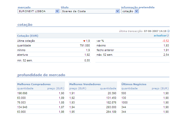Select the quantidade value 791.080
The height and width of the screenshot is (121, 173).
(85, 45)
